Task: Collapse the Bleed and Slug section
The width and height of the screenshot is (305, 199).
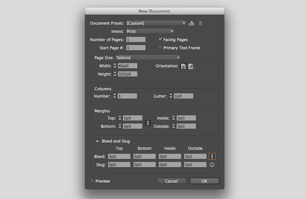Action: pos(97,141)
